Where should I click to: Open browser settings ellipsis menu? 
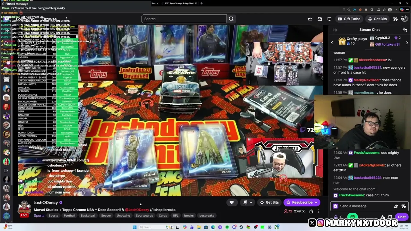[395, 10]
